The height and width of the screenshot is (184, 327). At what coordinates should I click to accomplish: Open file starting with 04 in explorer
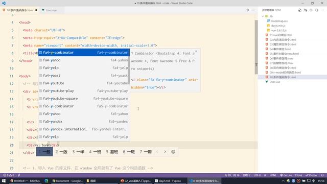pos(280,49)
